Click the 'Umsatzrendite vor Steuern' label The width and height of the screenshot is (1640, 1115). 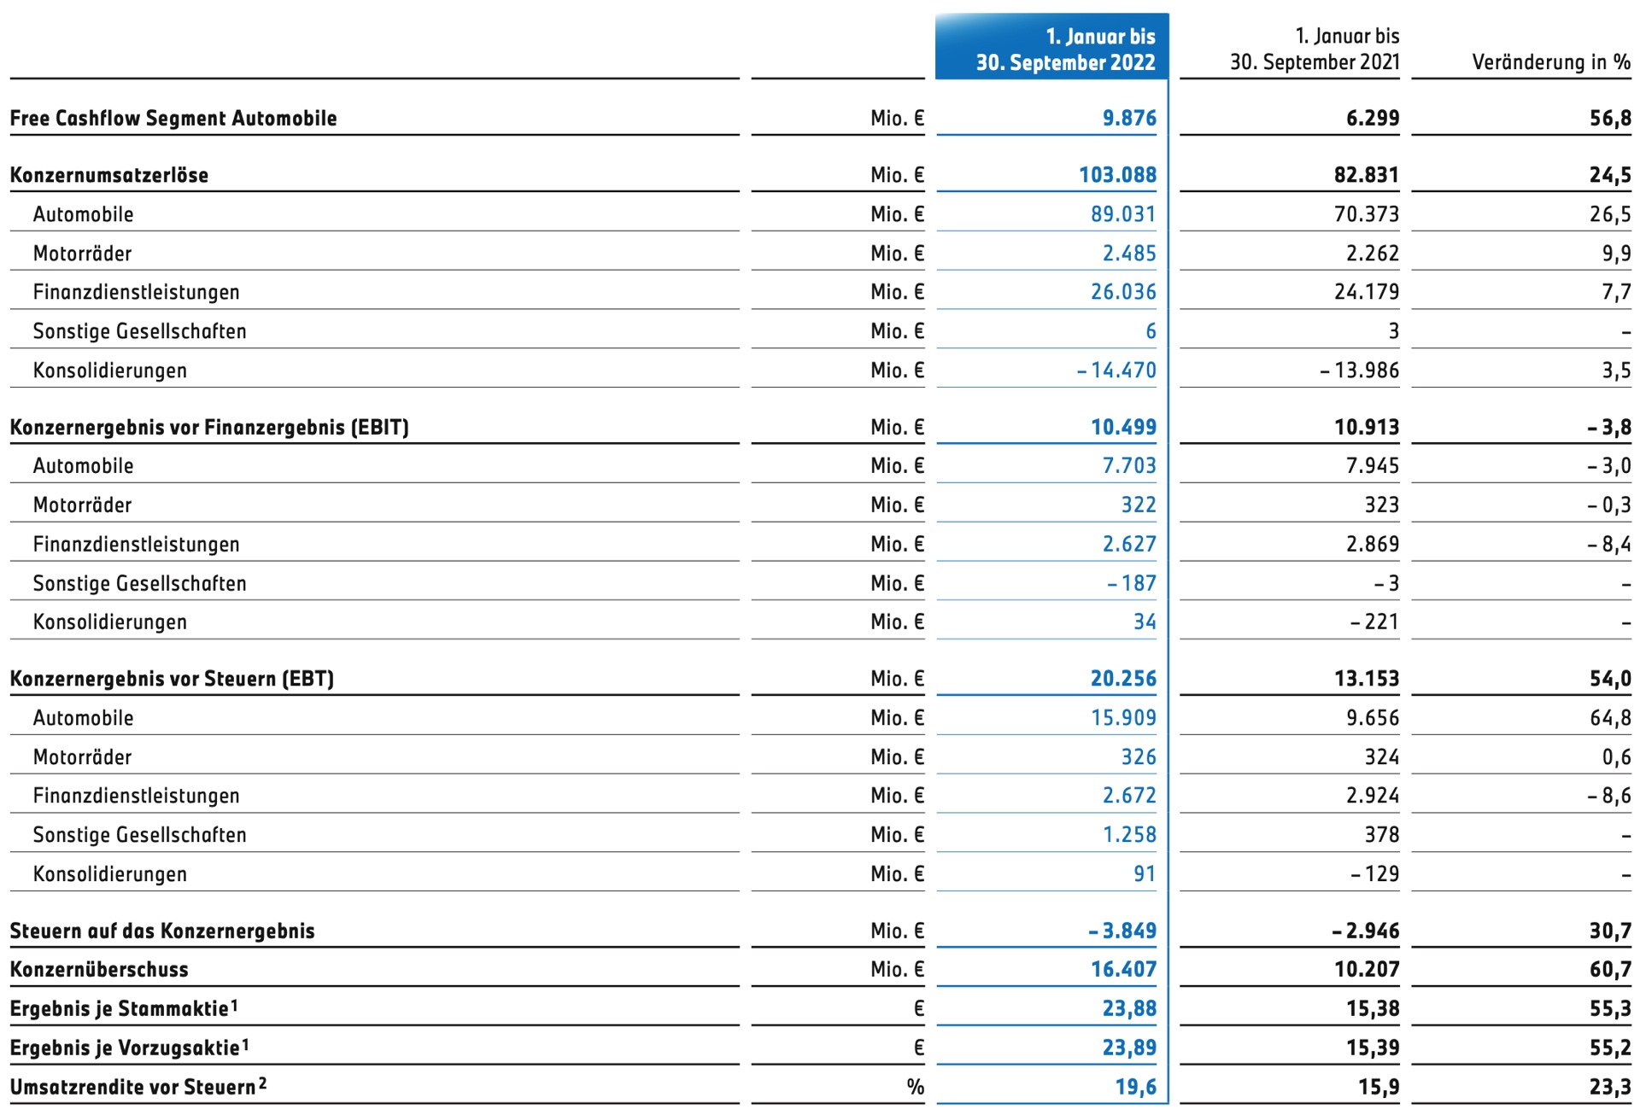pos(133,1088)
